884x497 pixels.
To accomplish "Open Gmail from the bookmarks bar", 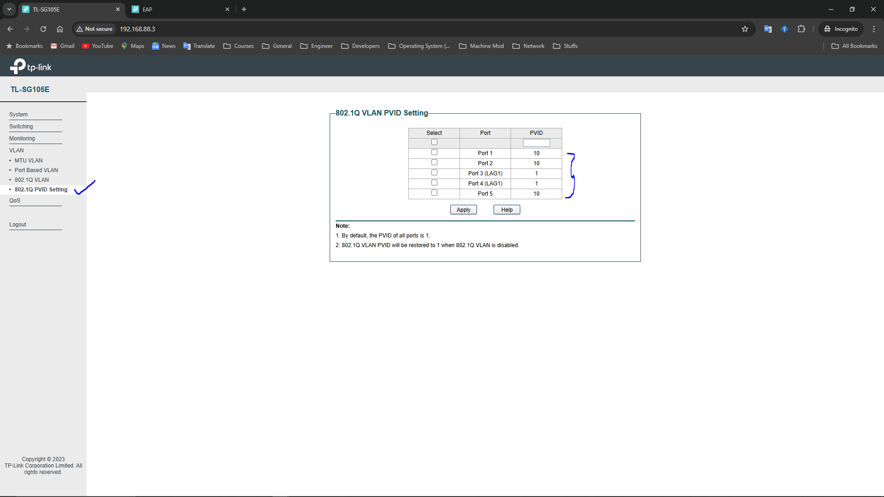I will (62, 46).
